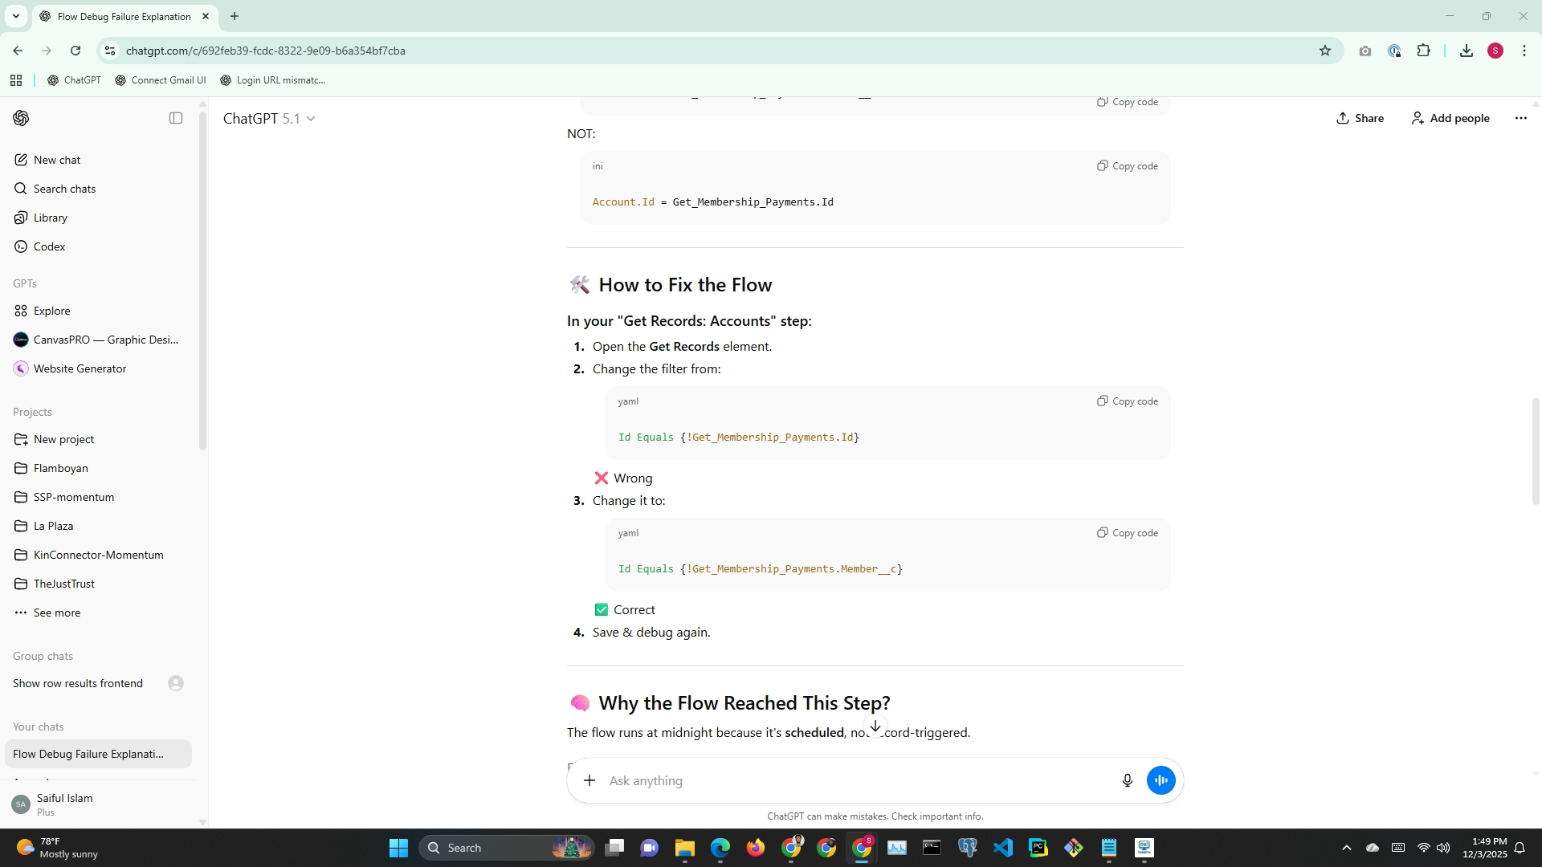Open Search chats in sidebar
This screenshot has height=867, width=1542.
click(64, 189)
